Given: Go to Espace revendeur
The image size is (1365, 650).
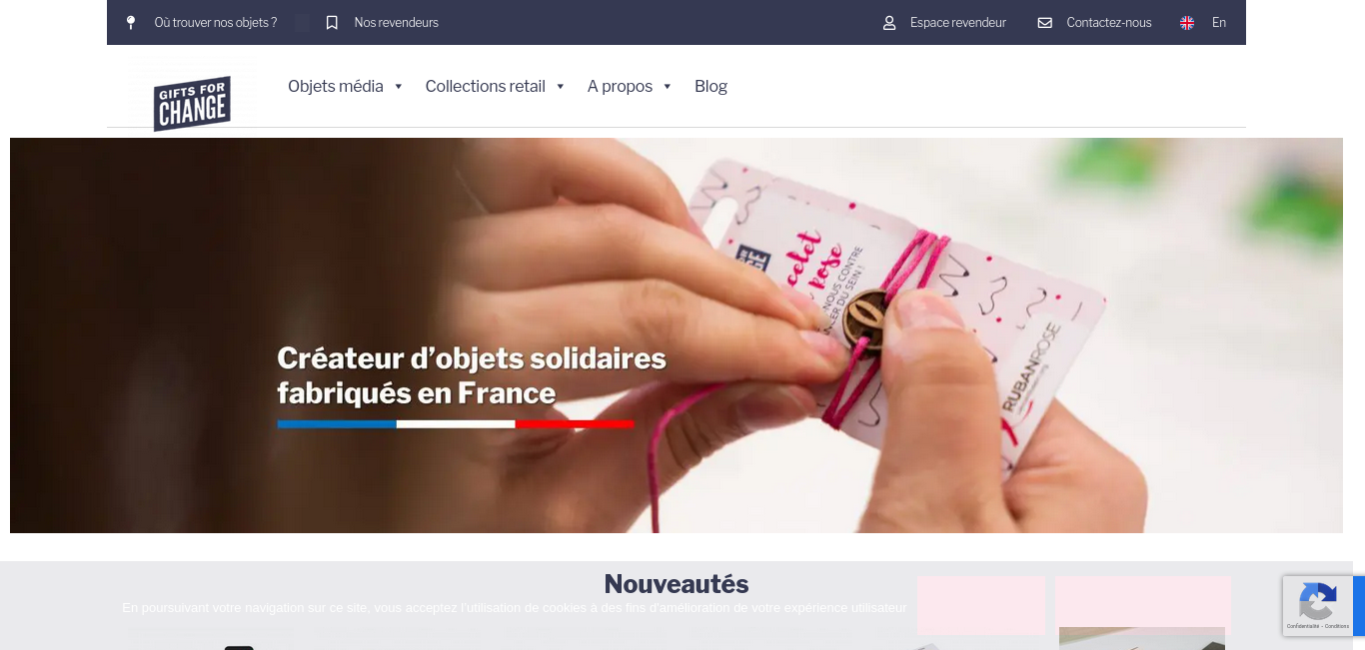Looking at the screenshot, I should point(958,22).
